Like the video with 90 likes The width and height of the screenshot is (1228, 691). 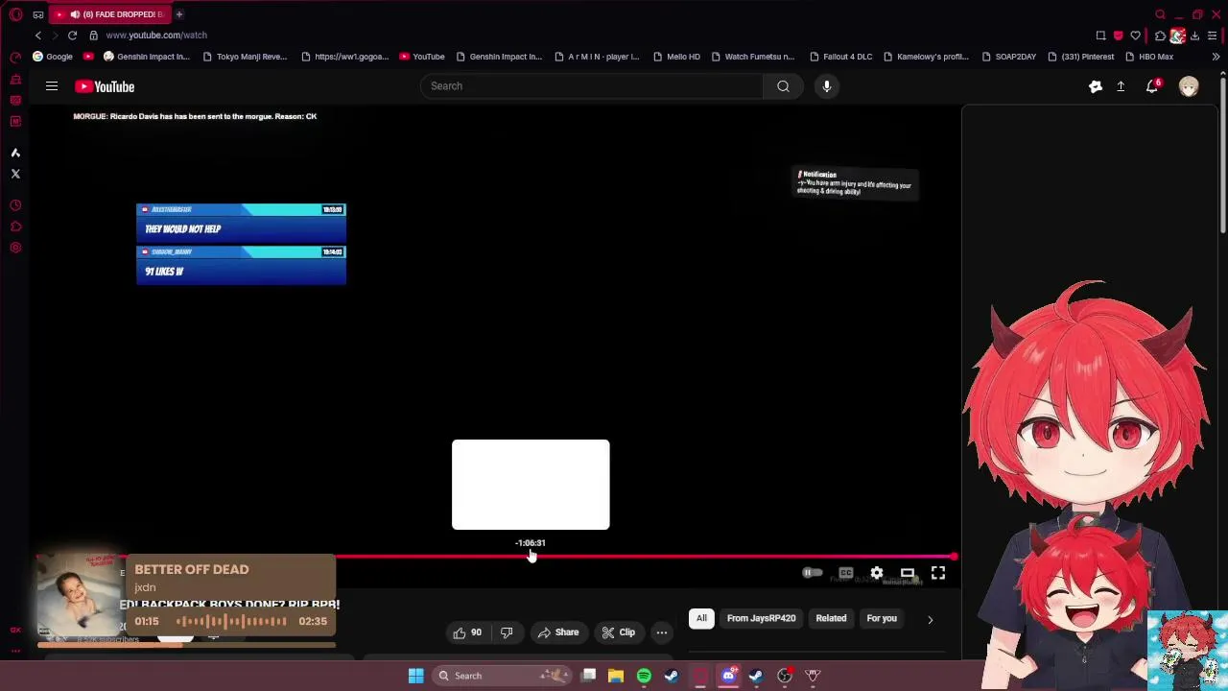pos(467,632)
